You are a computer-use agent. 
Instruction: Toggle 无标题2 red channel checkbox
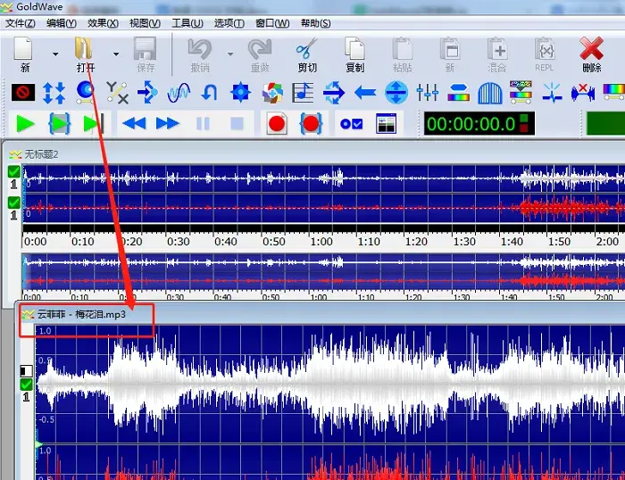coord(14,203)
